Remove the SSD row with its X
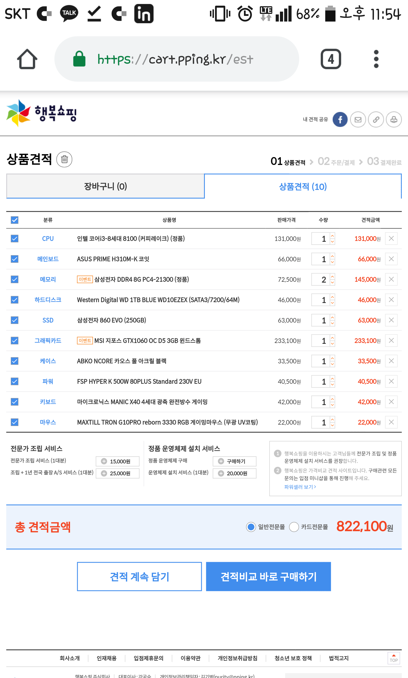 (x=391, y=320)
